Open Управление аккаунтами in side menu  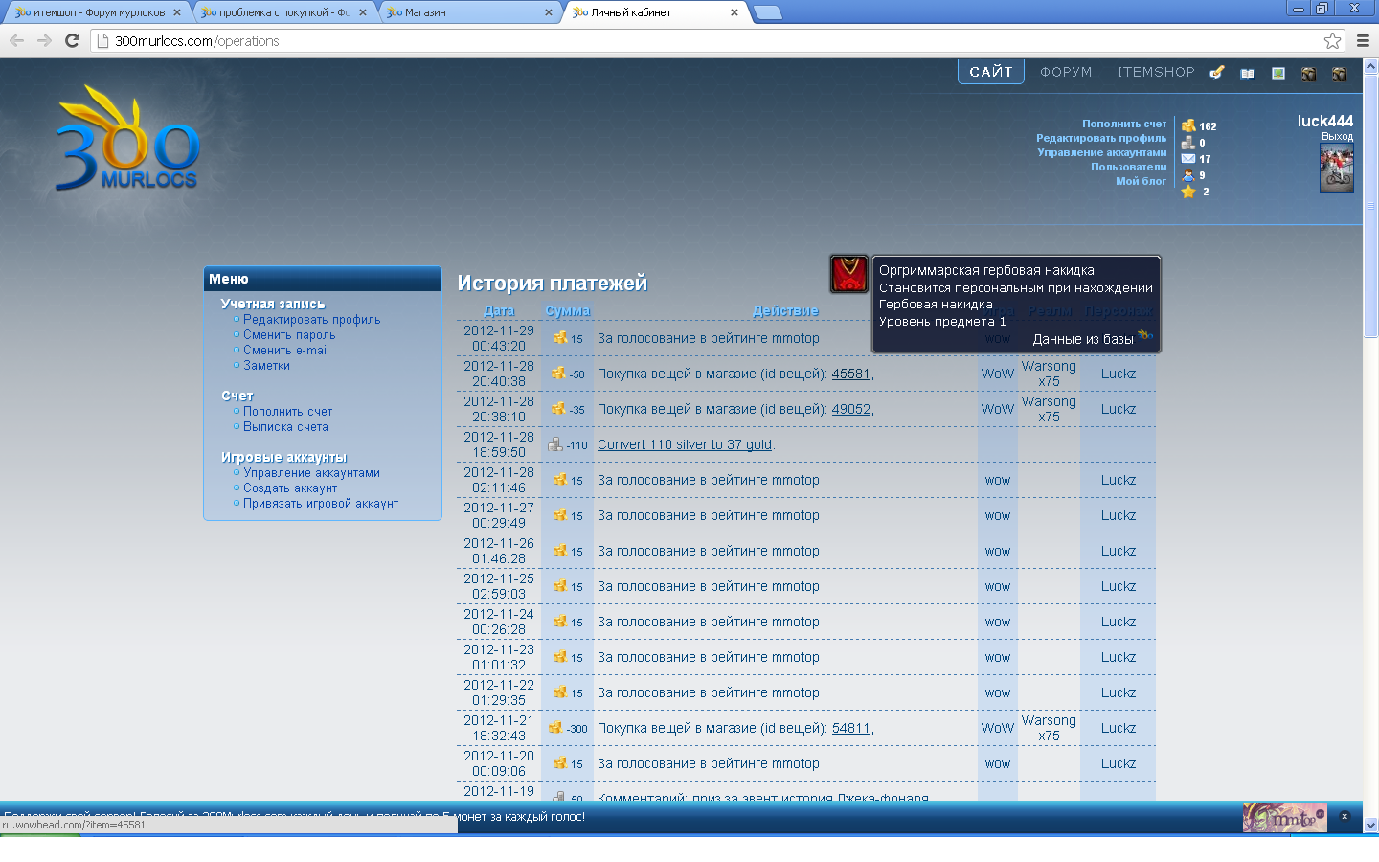pos(311,473)
